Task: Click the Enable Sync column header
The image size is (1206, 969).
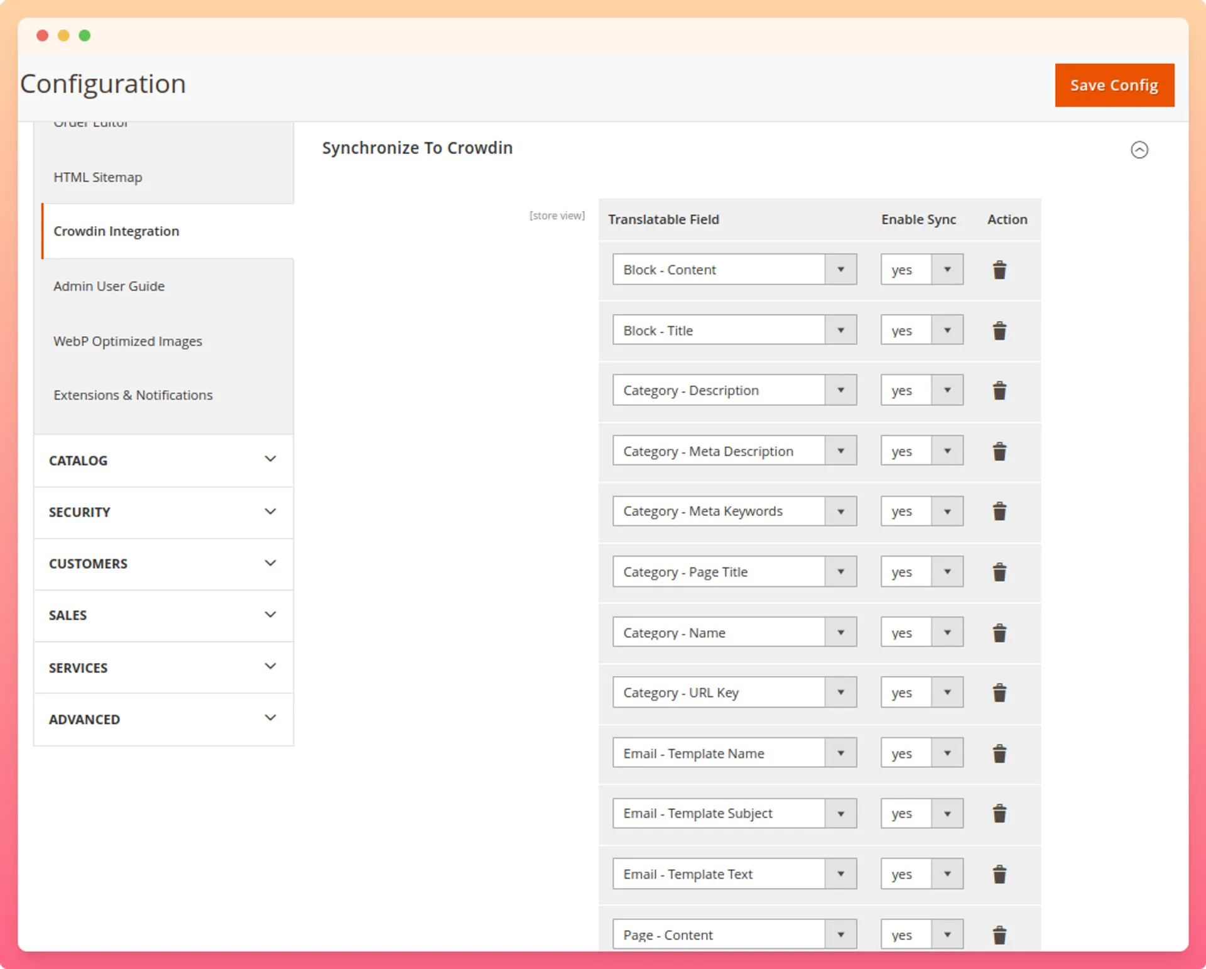Action: click(918, 219)
